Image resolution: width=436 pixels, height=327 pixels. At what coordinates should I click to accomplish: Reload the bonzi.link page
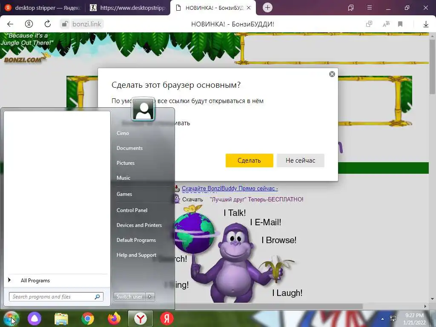[48, 24]
